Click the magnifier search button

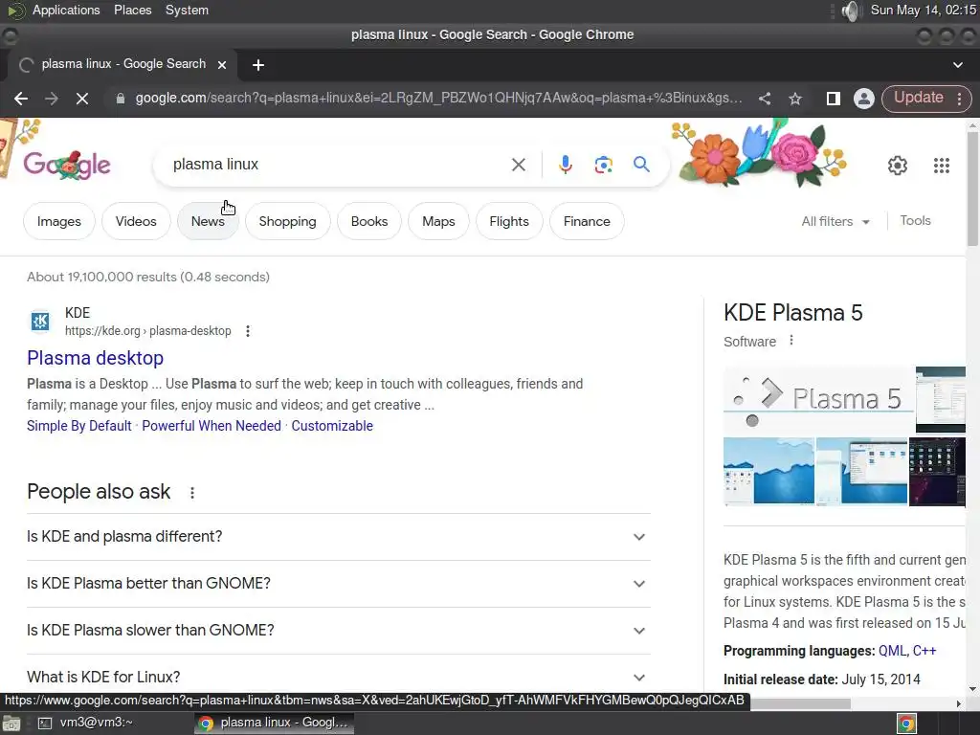641,165
